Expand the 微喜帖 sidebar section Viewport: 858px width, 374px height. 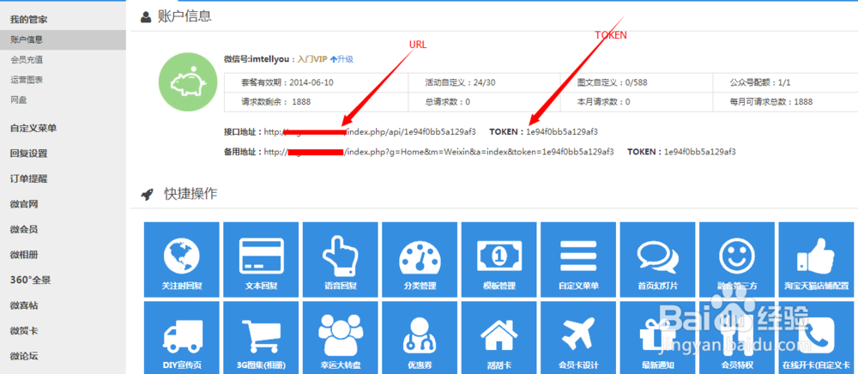(x=23, y=305)
